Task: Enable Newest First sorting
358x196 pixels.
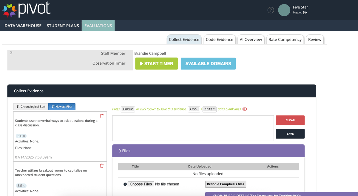Action: (x=62, y=106)
